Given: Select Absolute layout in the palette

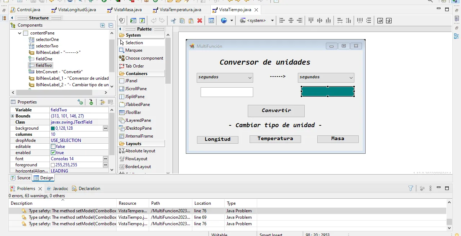Looking at the screenshot, I should click(x=137, y=151).
